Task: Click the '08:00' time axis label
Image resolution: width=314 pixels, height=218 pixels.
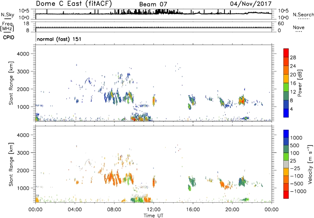Action: click(114, 210)
